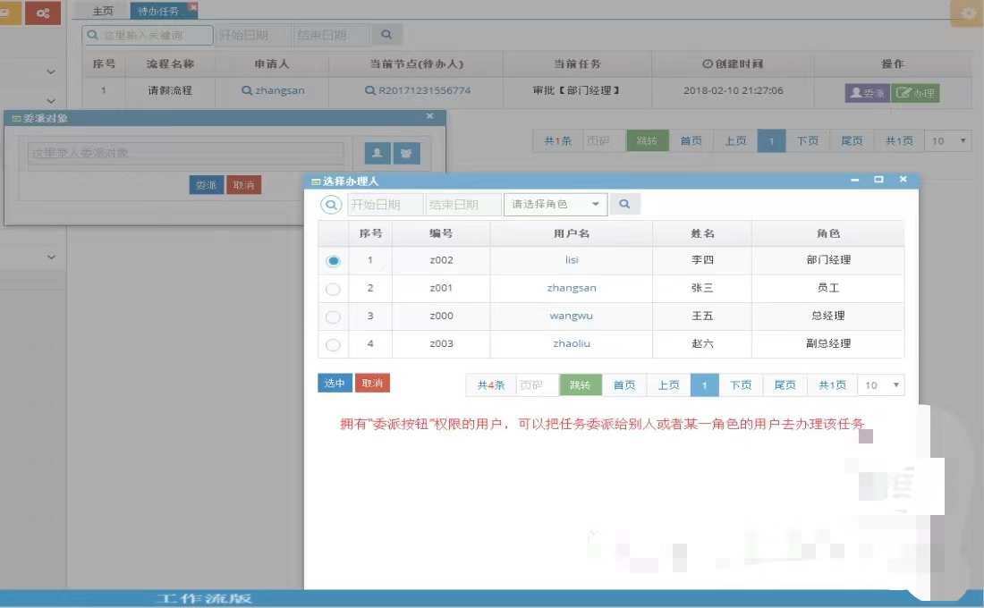Go to 尾页 in 选择办理人 pagination
Image resolution: width=984 pixels, height=608 pixels.
pos(785,384)
